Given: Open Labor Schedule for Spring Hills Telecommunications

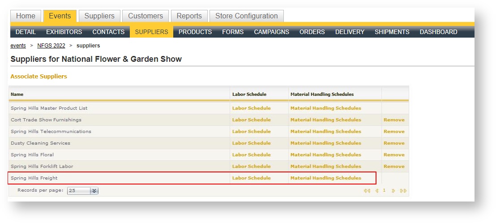Looking at the screenshot, I should coord(251,132).
